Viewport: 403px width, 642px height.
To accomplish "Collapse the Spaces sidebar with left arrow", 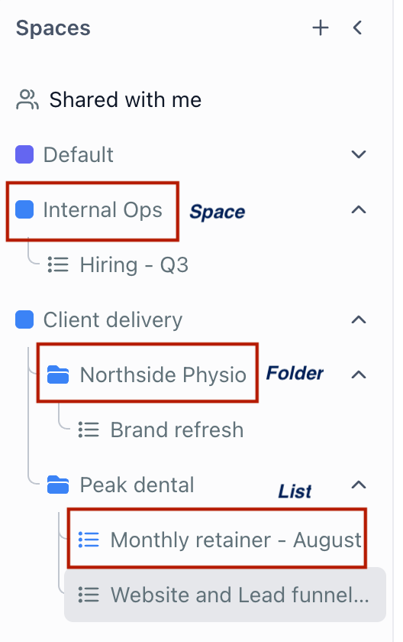I will coord(358,28).
